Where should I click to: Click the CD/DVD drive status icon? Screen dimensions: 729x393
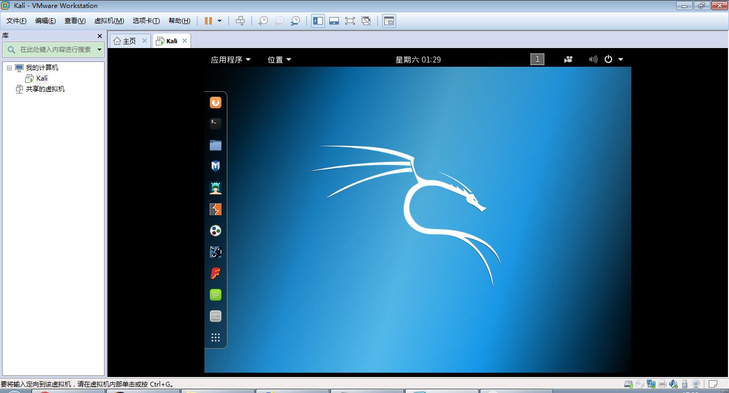[640, 384]
